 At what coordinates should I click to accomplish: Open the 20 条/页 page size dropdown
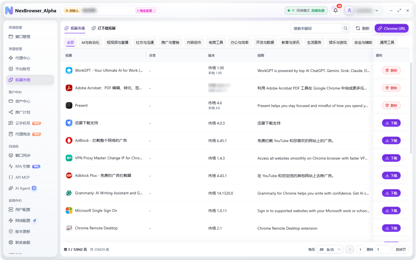point(330,249)
